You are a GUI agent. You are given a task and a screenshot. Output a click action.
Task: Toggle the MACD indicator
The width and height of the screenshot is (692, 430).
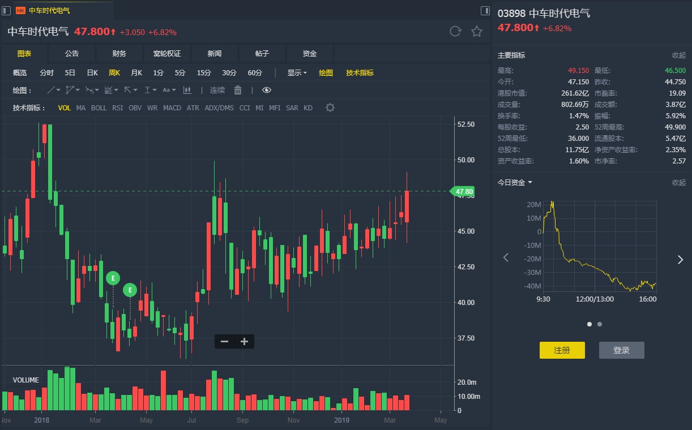(172, 107)
